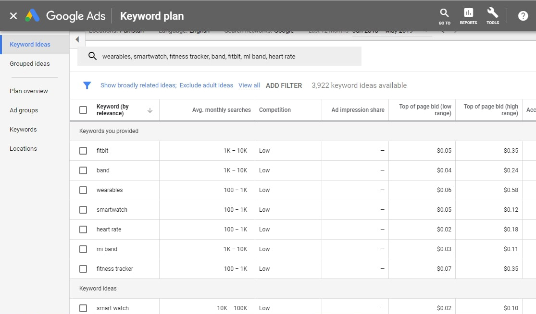Screen dimensions: 536x314
Task: Collapse the left navigation panel arrow
Action: (x=77, y=39)
